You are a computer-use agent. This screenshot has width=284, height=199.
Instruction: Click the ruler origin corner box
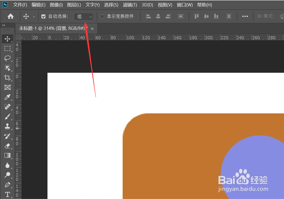pos(18,37)
